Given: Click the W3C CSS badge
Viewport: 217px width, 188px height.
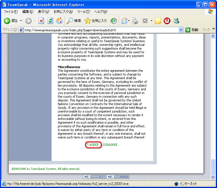Looking at the screenshot, I should pyautogui.click(x=118, y=177).
